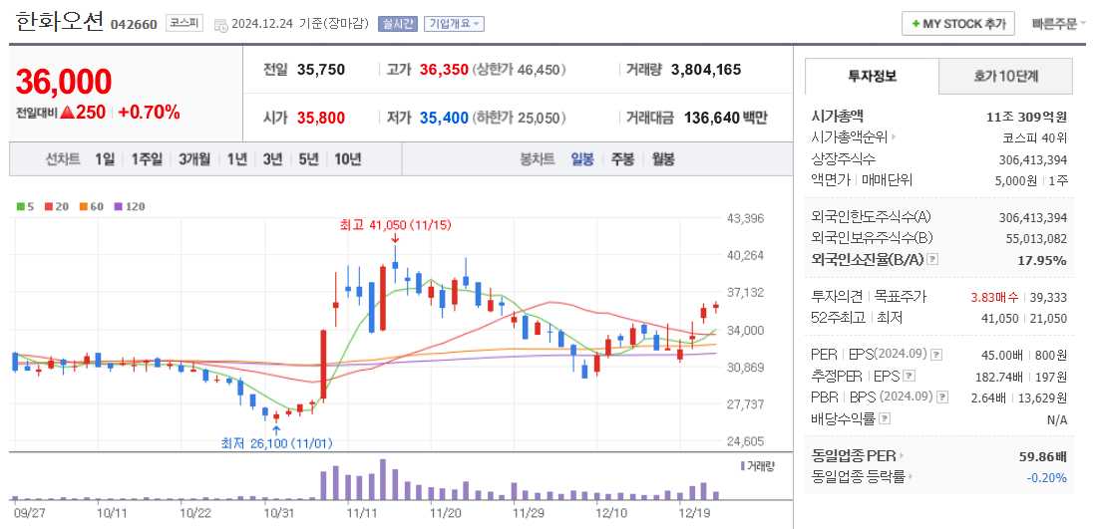The image size is (1095, 529).
Task: Click the 고가 value 36,350
Action: pyautogui.click(x=444, y=70)
